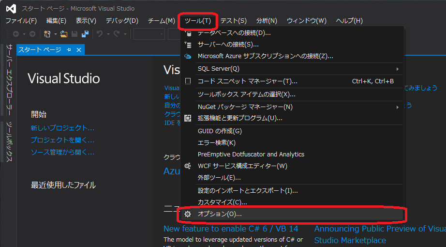Click the ツール(T) menu
This screenshot has height=247, width=446.
click(x=198, y=21)
